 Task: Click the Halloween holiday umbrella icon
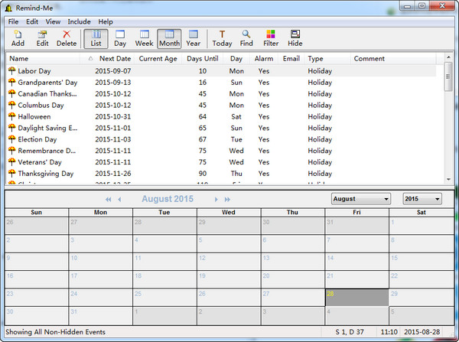pyautogui.click(x=11, y=116)
